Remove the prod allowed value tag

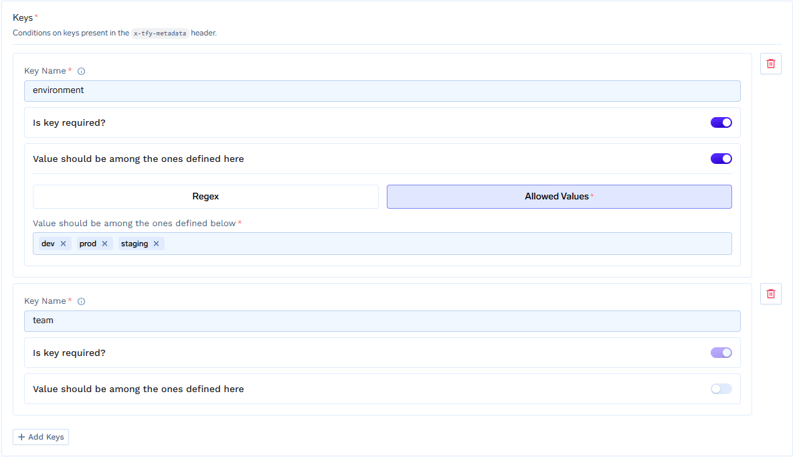point(104,244)
